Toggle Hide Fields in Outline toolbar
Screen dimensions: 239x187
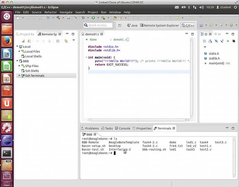coord(216,41)
